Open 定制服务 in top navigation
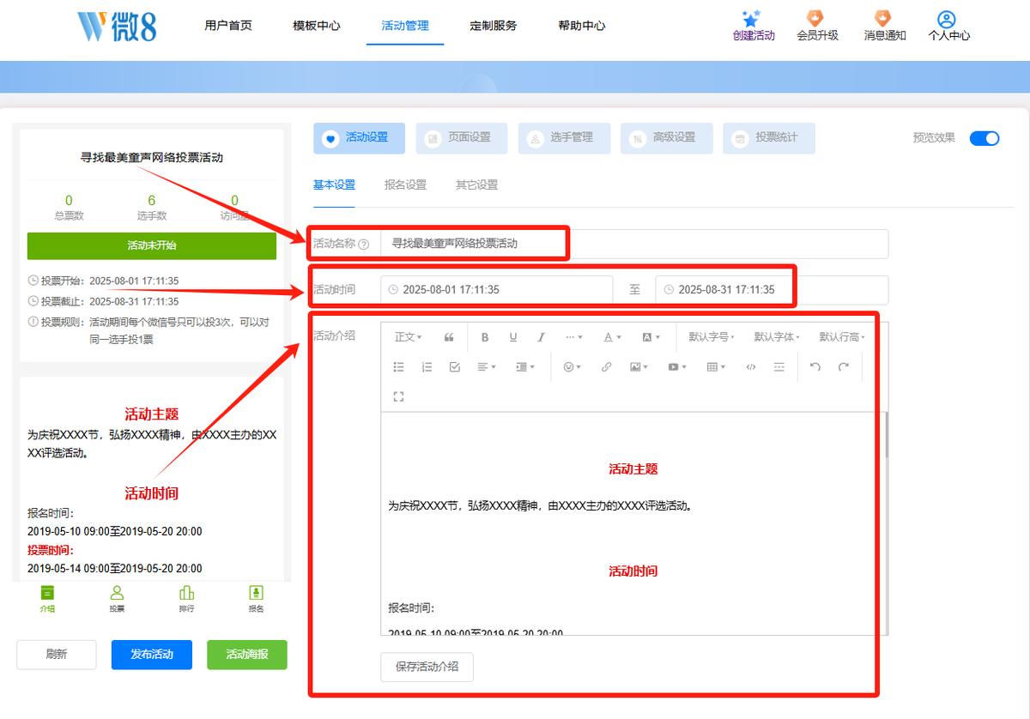The width and height of the screenshot is (1030, 719). [x=494, y=26]
